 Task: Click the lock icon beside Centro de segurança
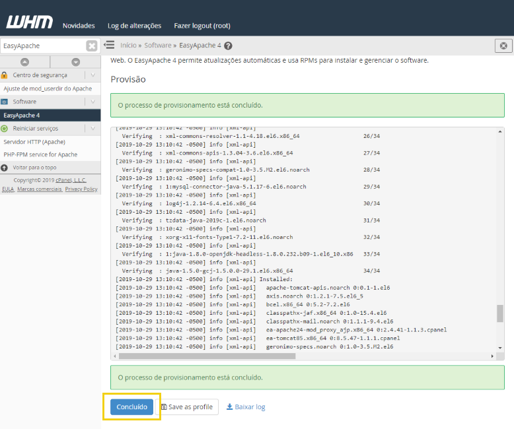[x=4, y=75]
